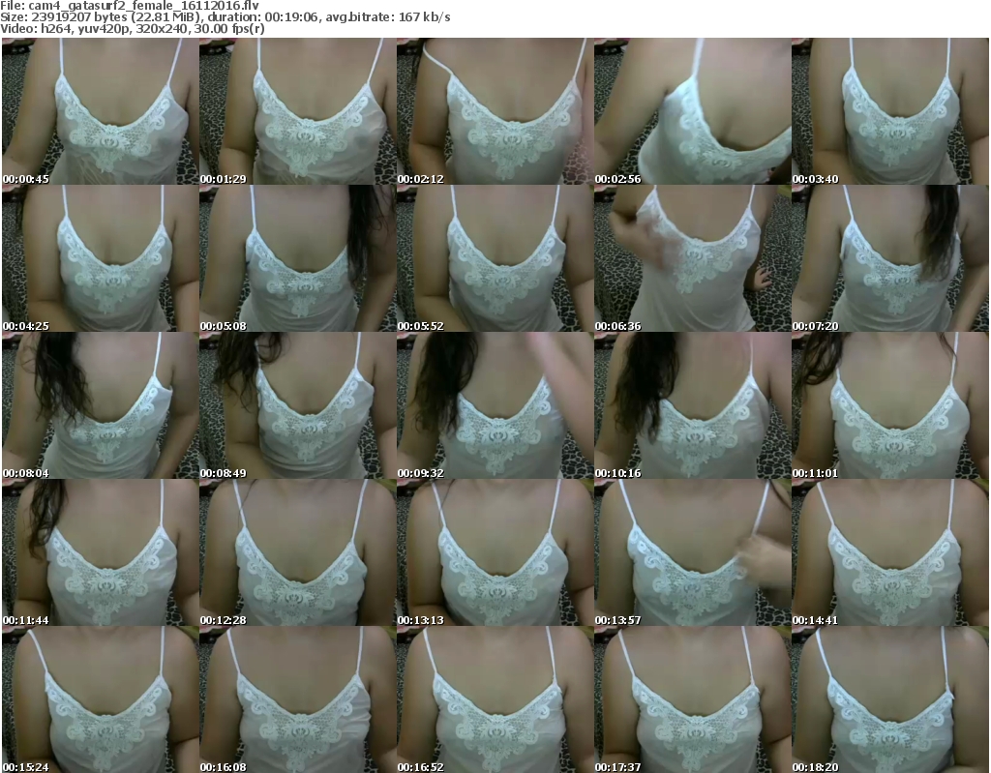Select the file name line cam4_gatasurf2_female_16112016.flv
The image size is (991, 773).
tap(130, 6)
